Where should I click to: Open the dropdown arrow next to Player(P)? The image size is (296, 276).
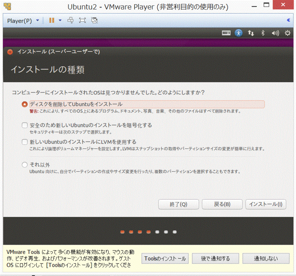click(x=36, y=20)
